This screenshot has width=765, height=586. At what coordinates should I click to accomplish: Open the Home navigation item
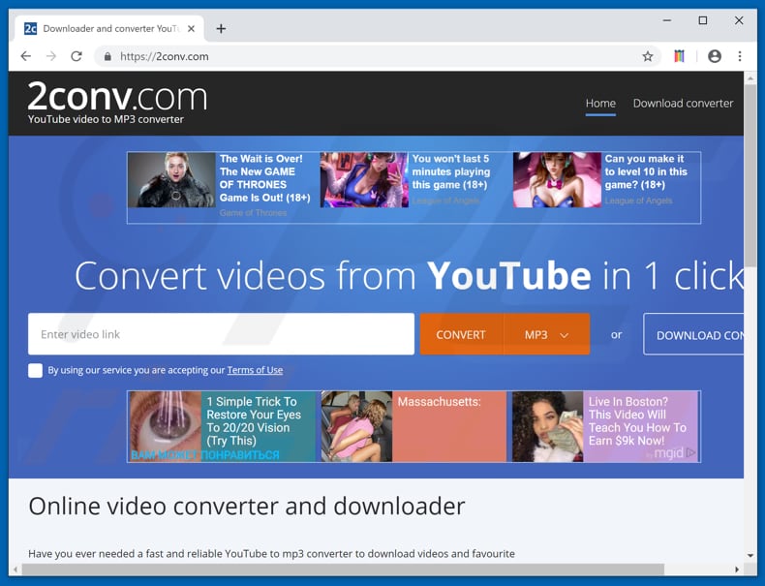pos(600,104)
